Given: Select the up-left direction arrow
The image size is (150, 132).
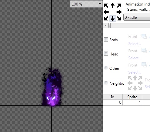Looking at the screenshot, I should (106, 6).
